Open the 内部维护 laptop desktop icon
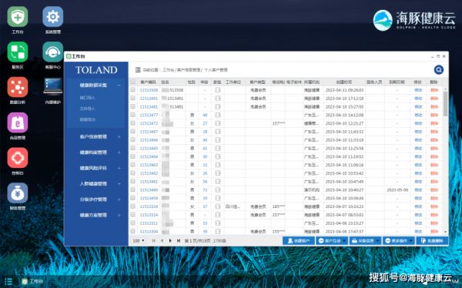462x288 pixels. pyautogui.click(x=52, y=86)
